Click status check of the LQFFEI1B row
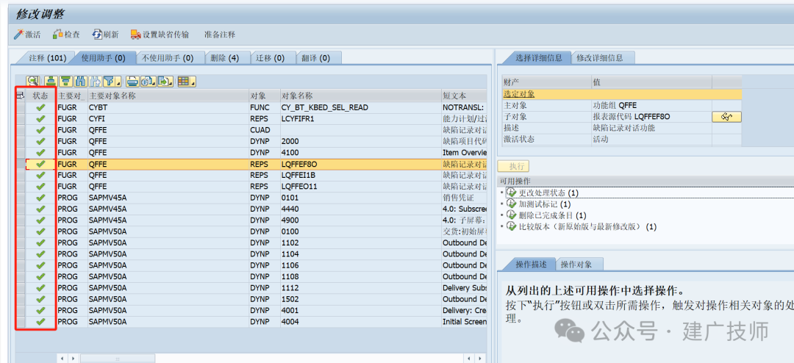The width and height of the screenshot is (794, 363). (x=40, y=175)
